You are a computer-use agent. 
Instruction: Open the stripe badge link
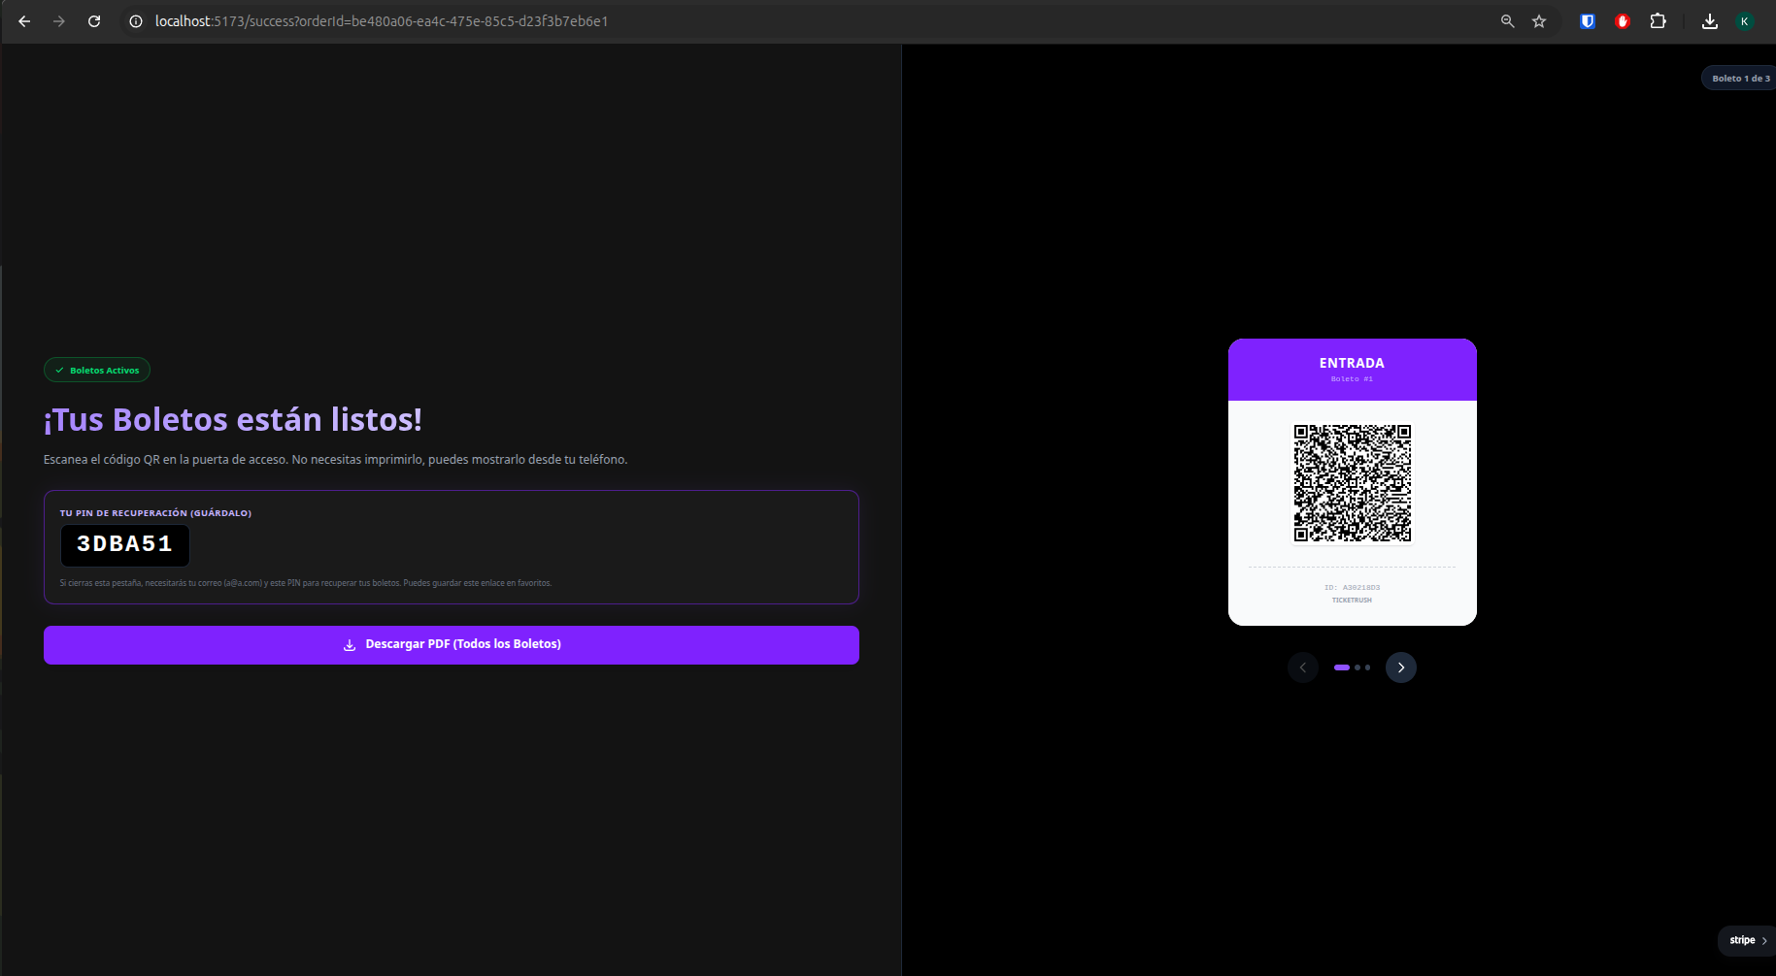1748,940
